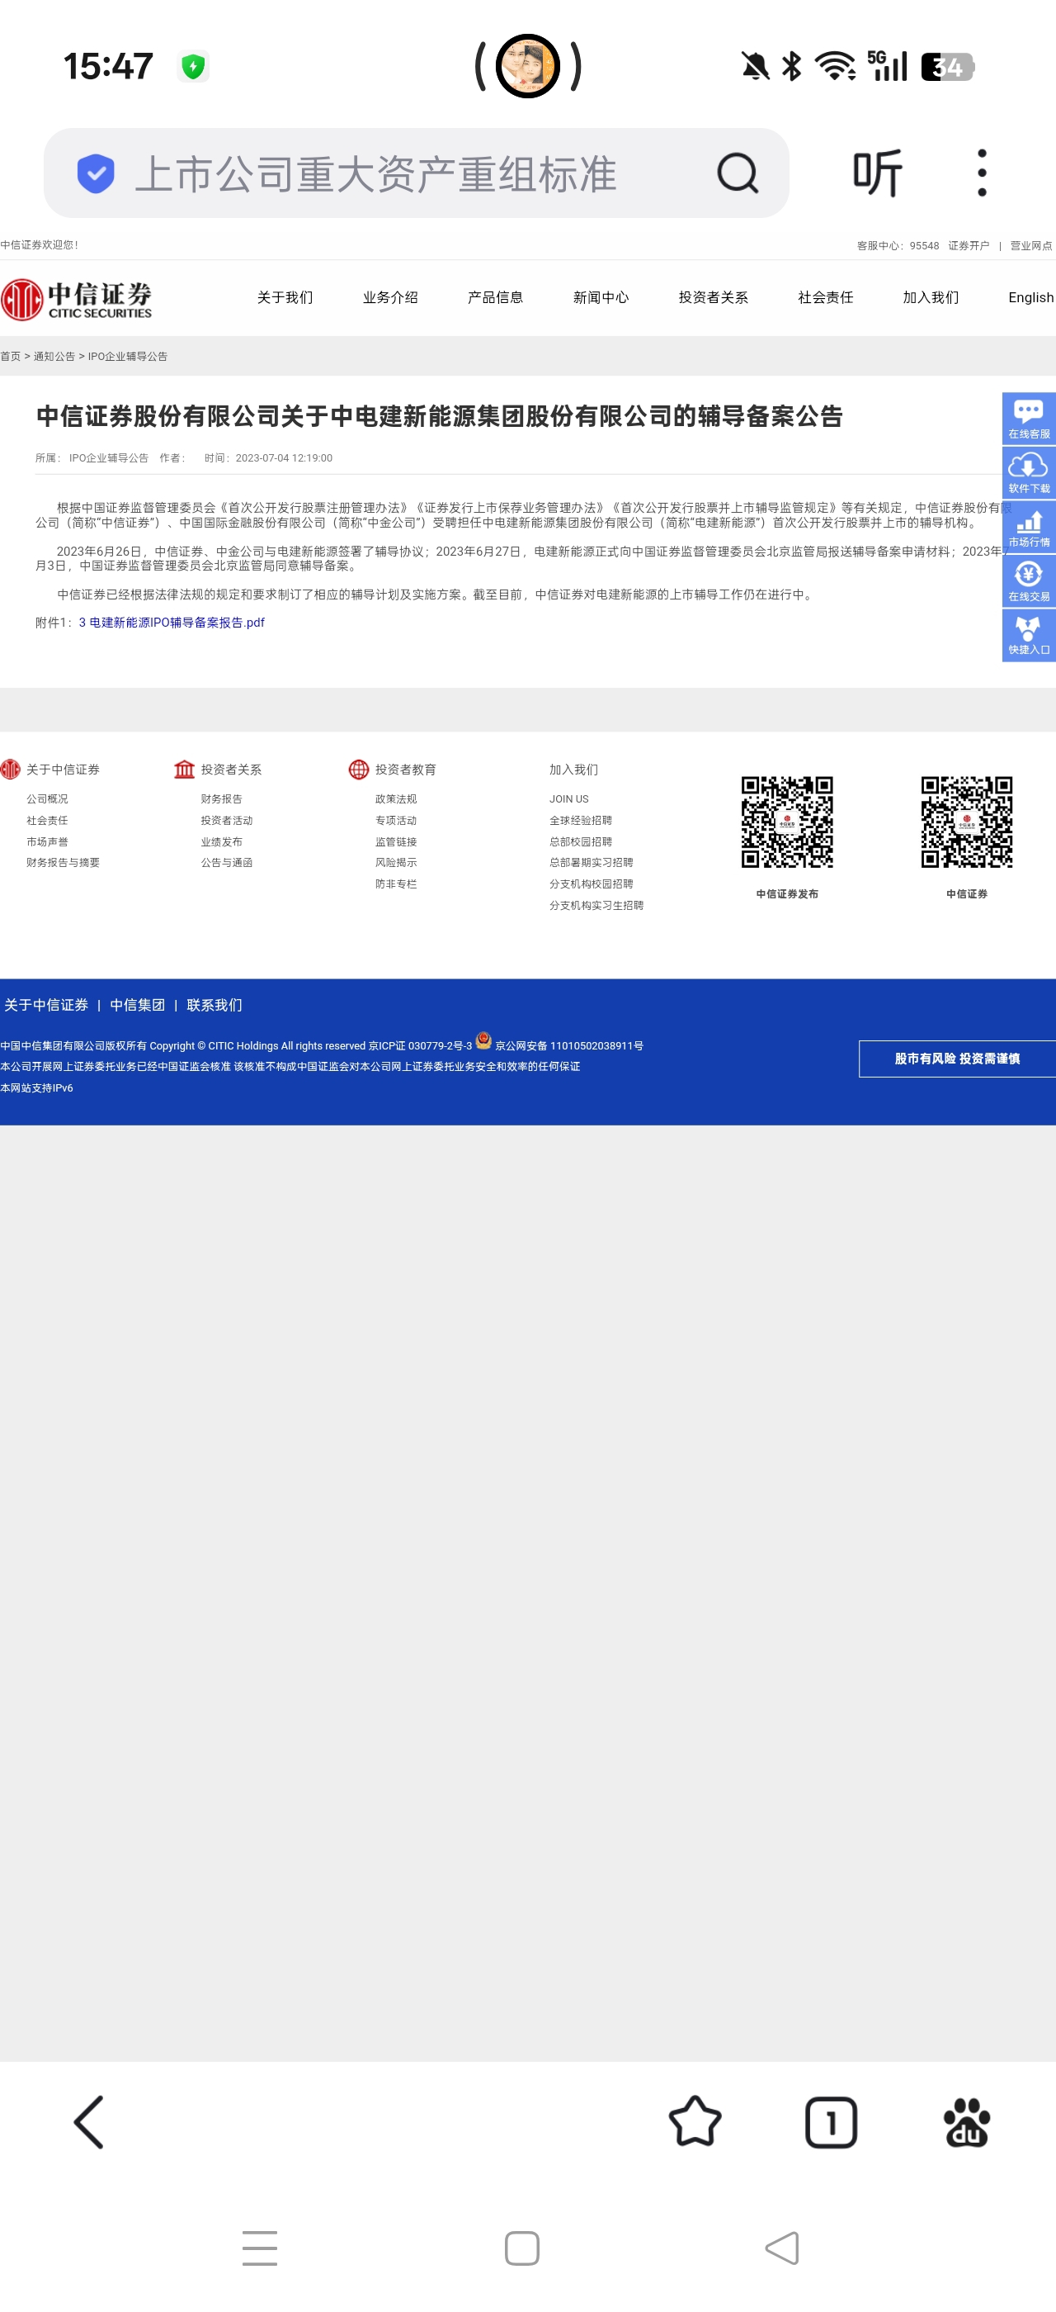The image size is (1056, 2312).
Task: Click 投资者活动 footer link
Action: coord(227,820)
